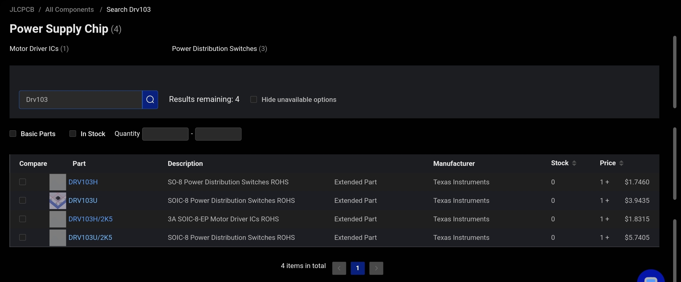Viewport: 681px width, 282px height.
Task: Click the Drv103 search input field
Action: (x=80, y=99)
